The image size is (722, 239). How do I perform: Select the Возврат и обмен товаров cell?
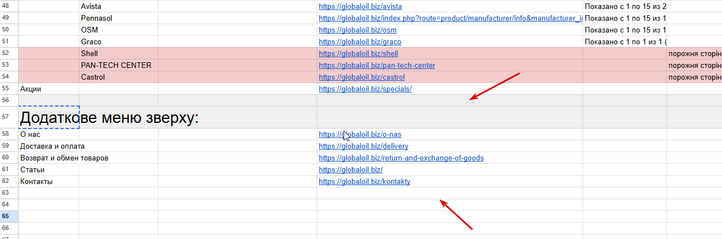click(48, 158)
